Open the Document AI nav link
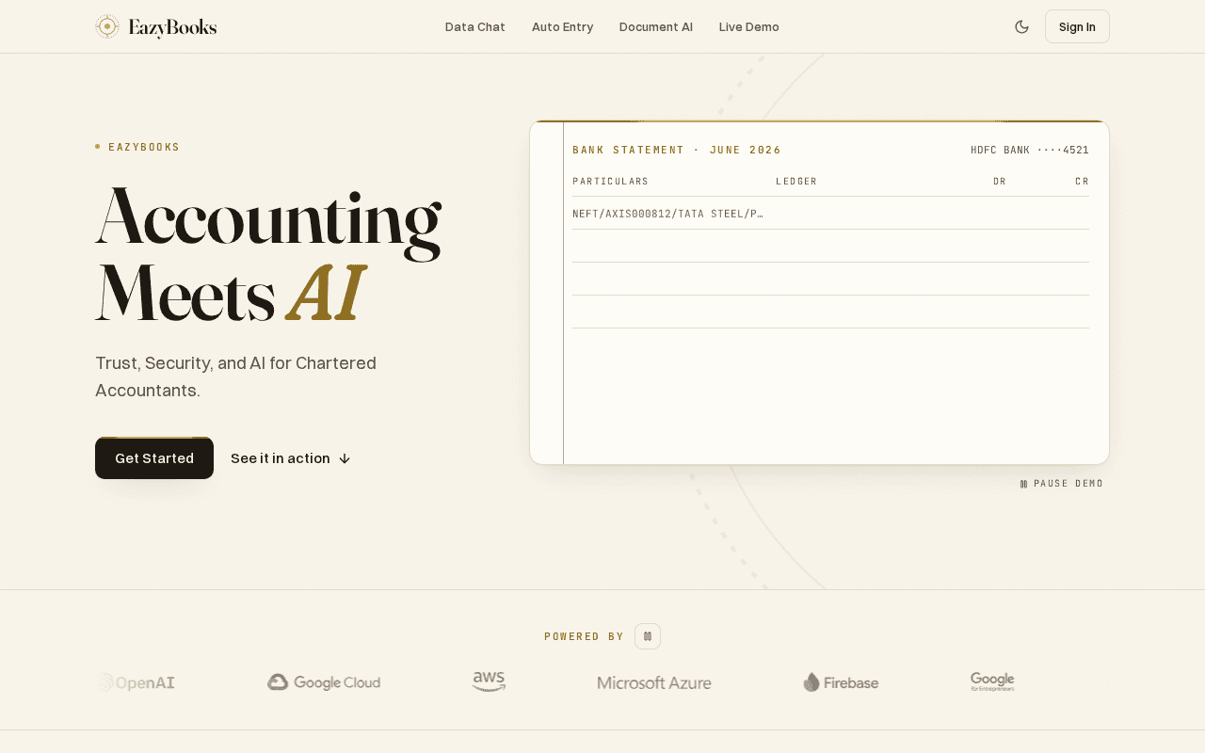The image size is (1205, 753). pos(656,26)
